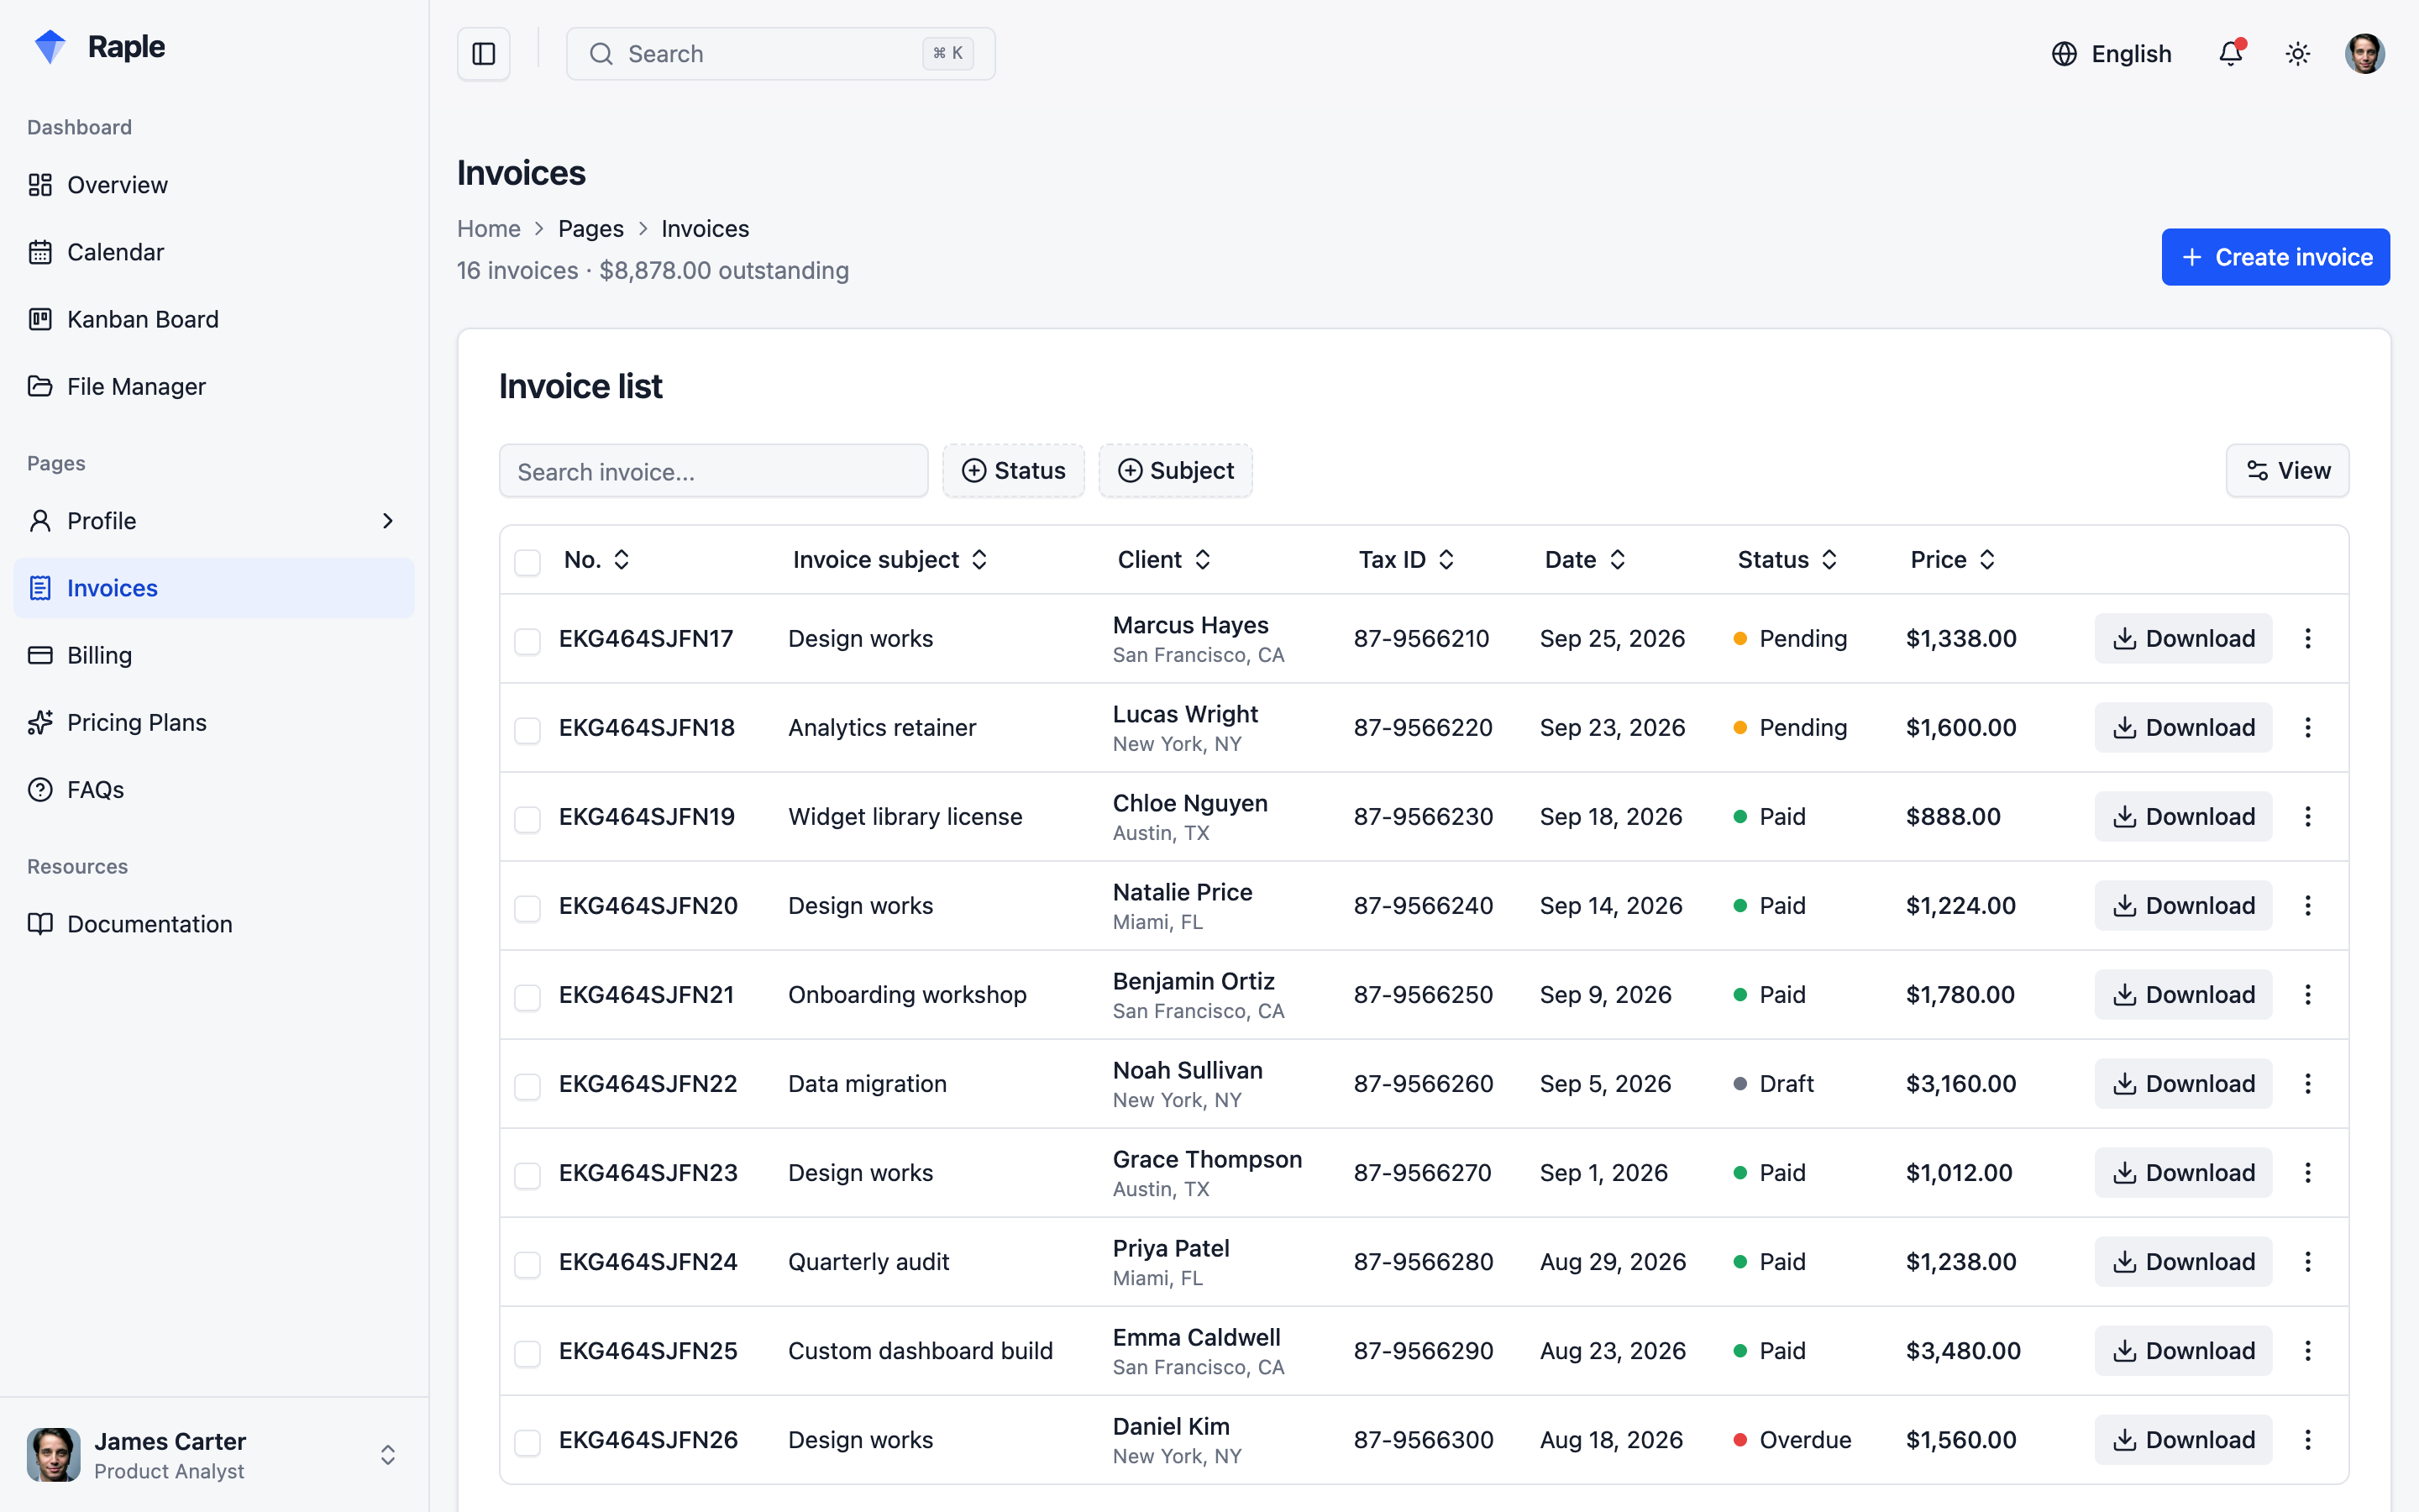
Task: Download invoice EKG464SJFN17
Action: click(x=2183, y=638)
